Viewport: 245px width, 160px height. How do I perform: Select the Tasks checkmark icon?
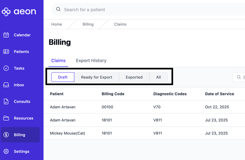6,68
